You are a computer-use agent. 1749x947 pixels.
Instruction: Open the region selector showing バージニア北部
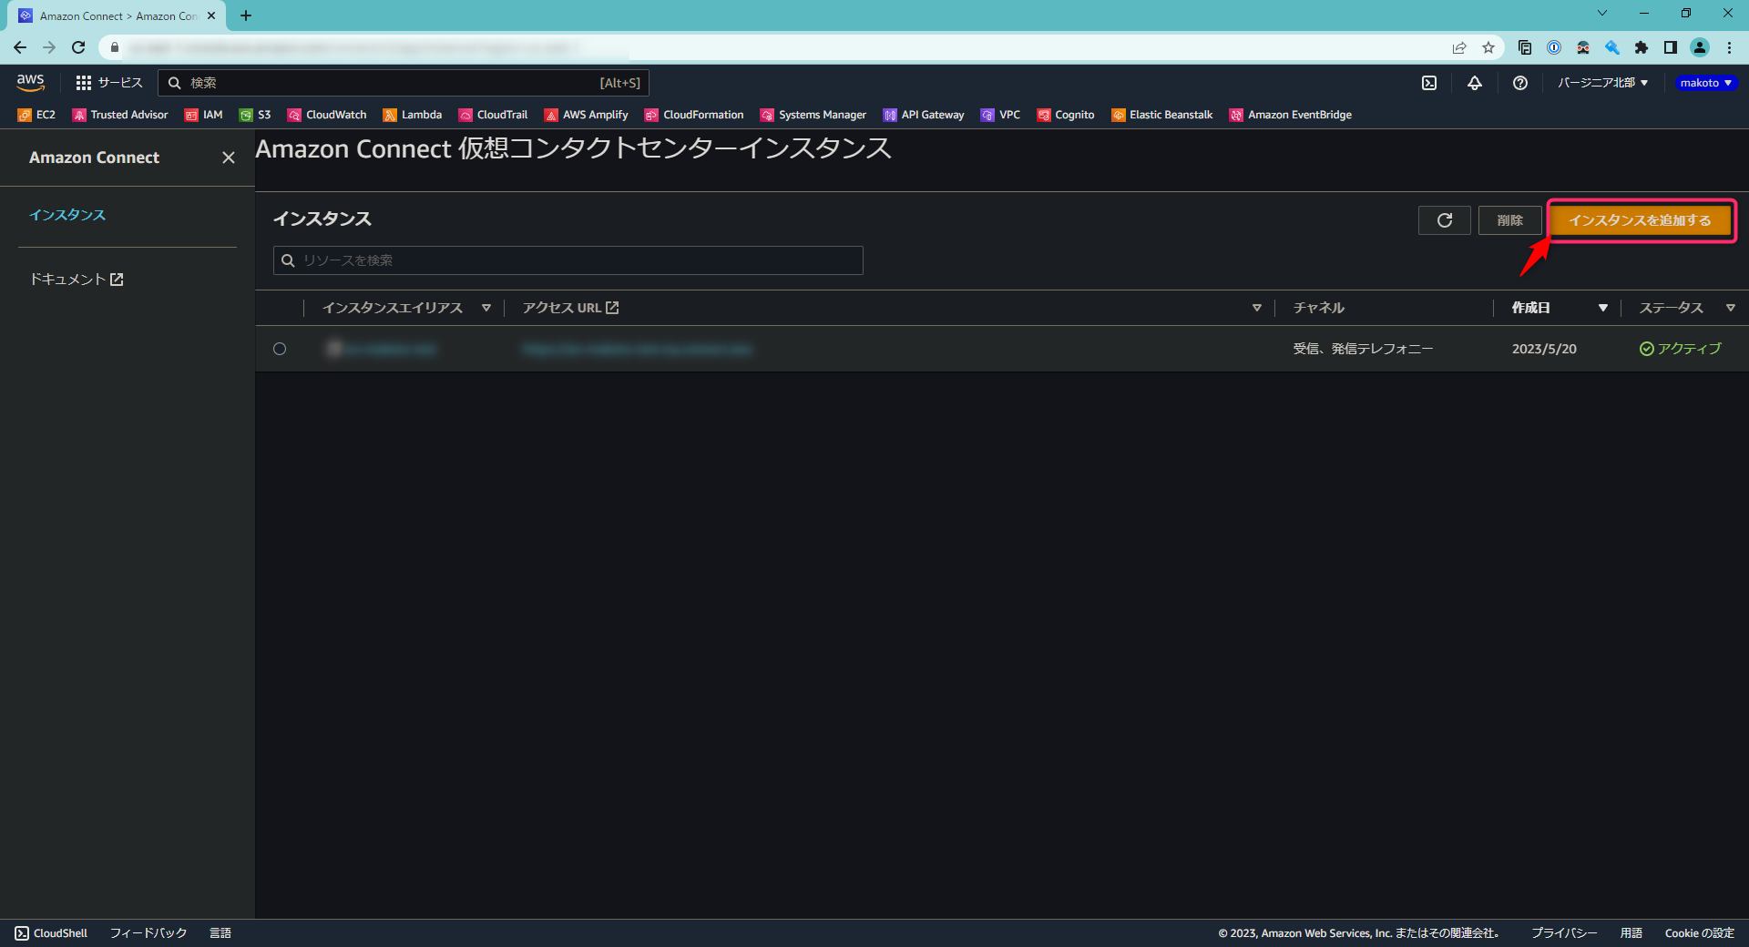coord(1601,83)
